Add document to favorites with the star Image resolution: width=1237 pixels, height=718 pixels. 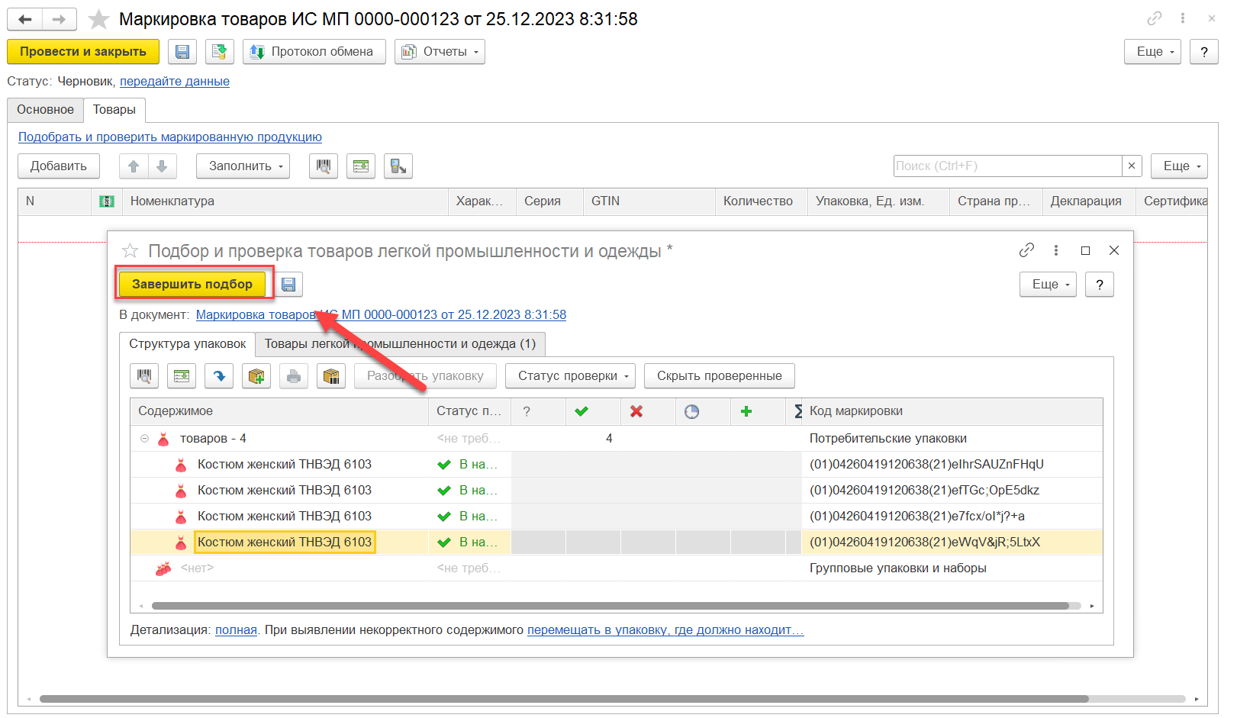coord(98,19)
